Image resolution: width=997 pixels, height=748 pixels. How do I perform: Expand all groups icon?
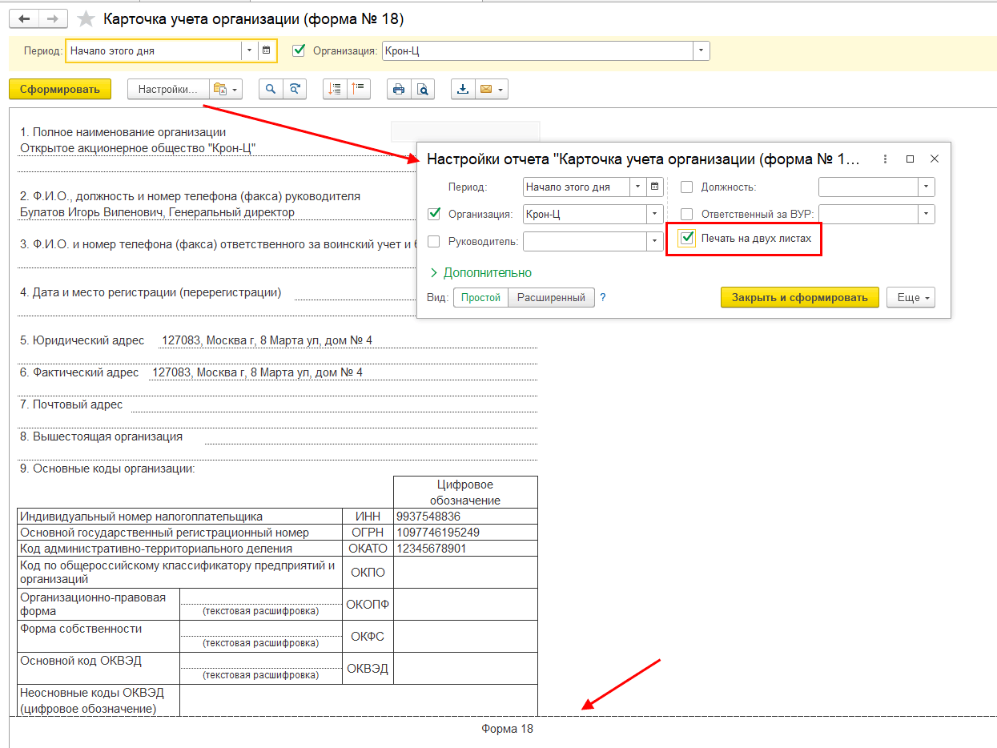coord(335,89)
